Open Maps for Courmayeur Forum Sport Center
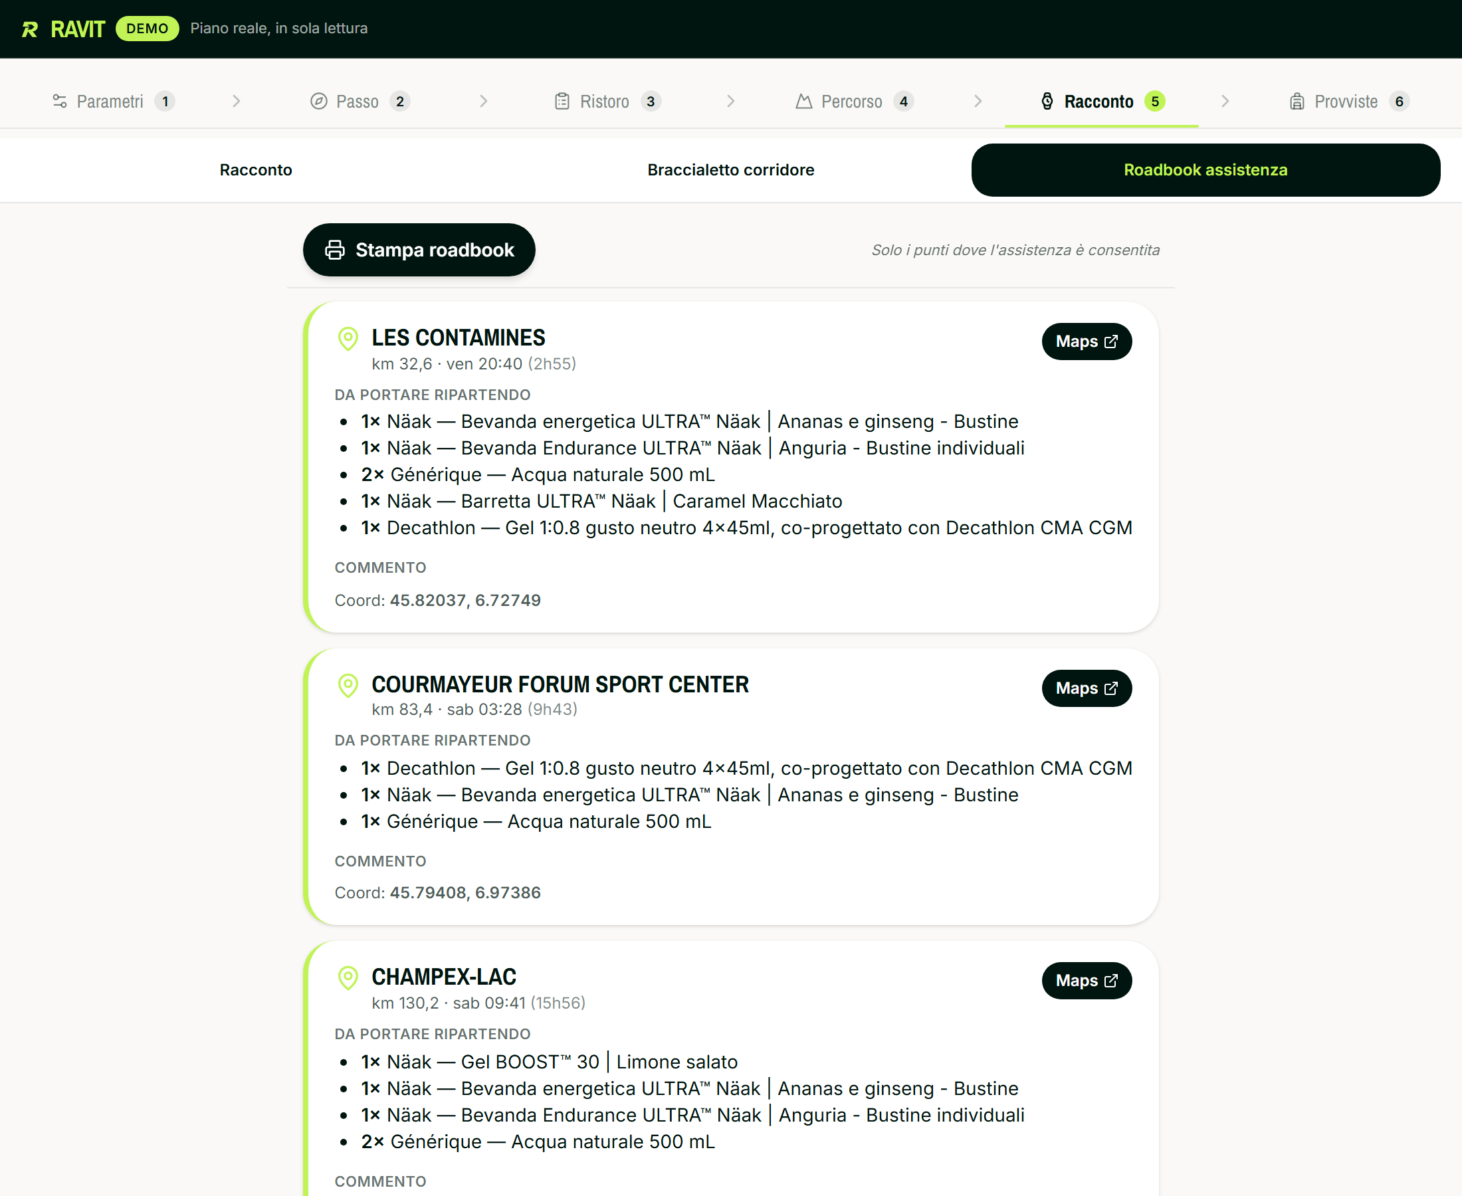This screenshot has height=1196, width=1462. (x=1086, y=688)
